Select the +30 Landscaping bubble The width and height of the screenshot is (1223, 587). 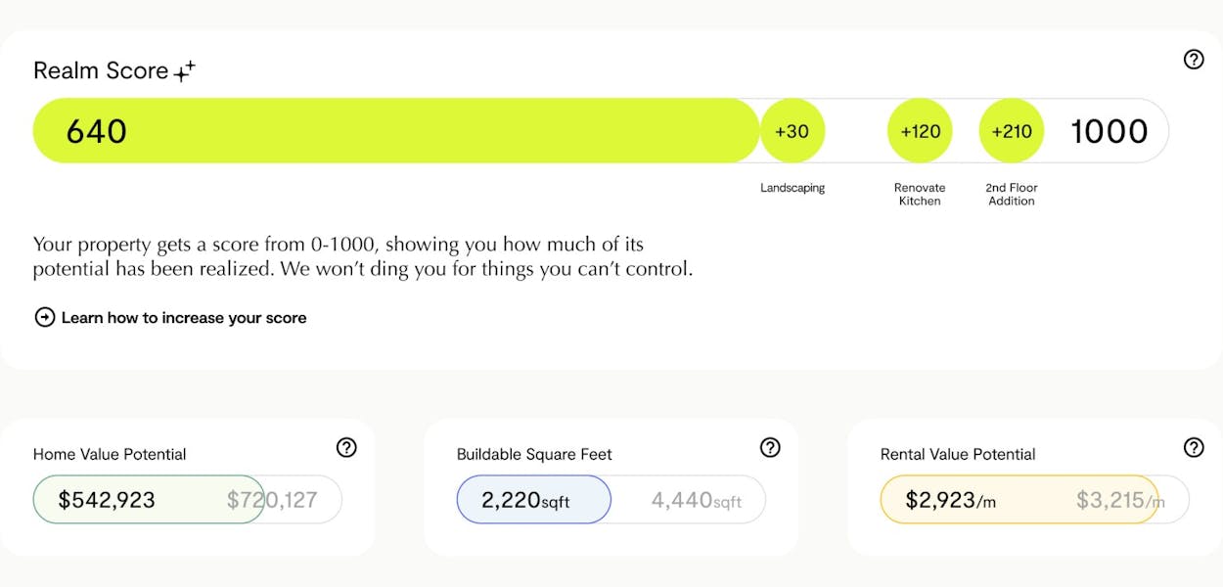point(793,130)
